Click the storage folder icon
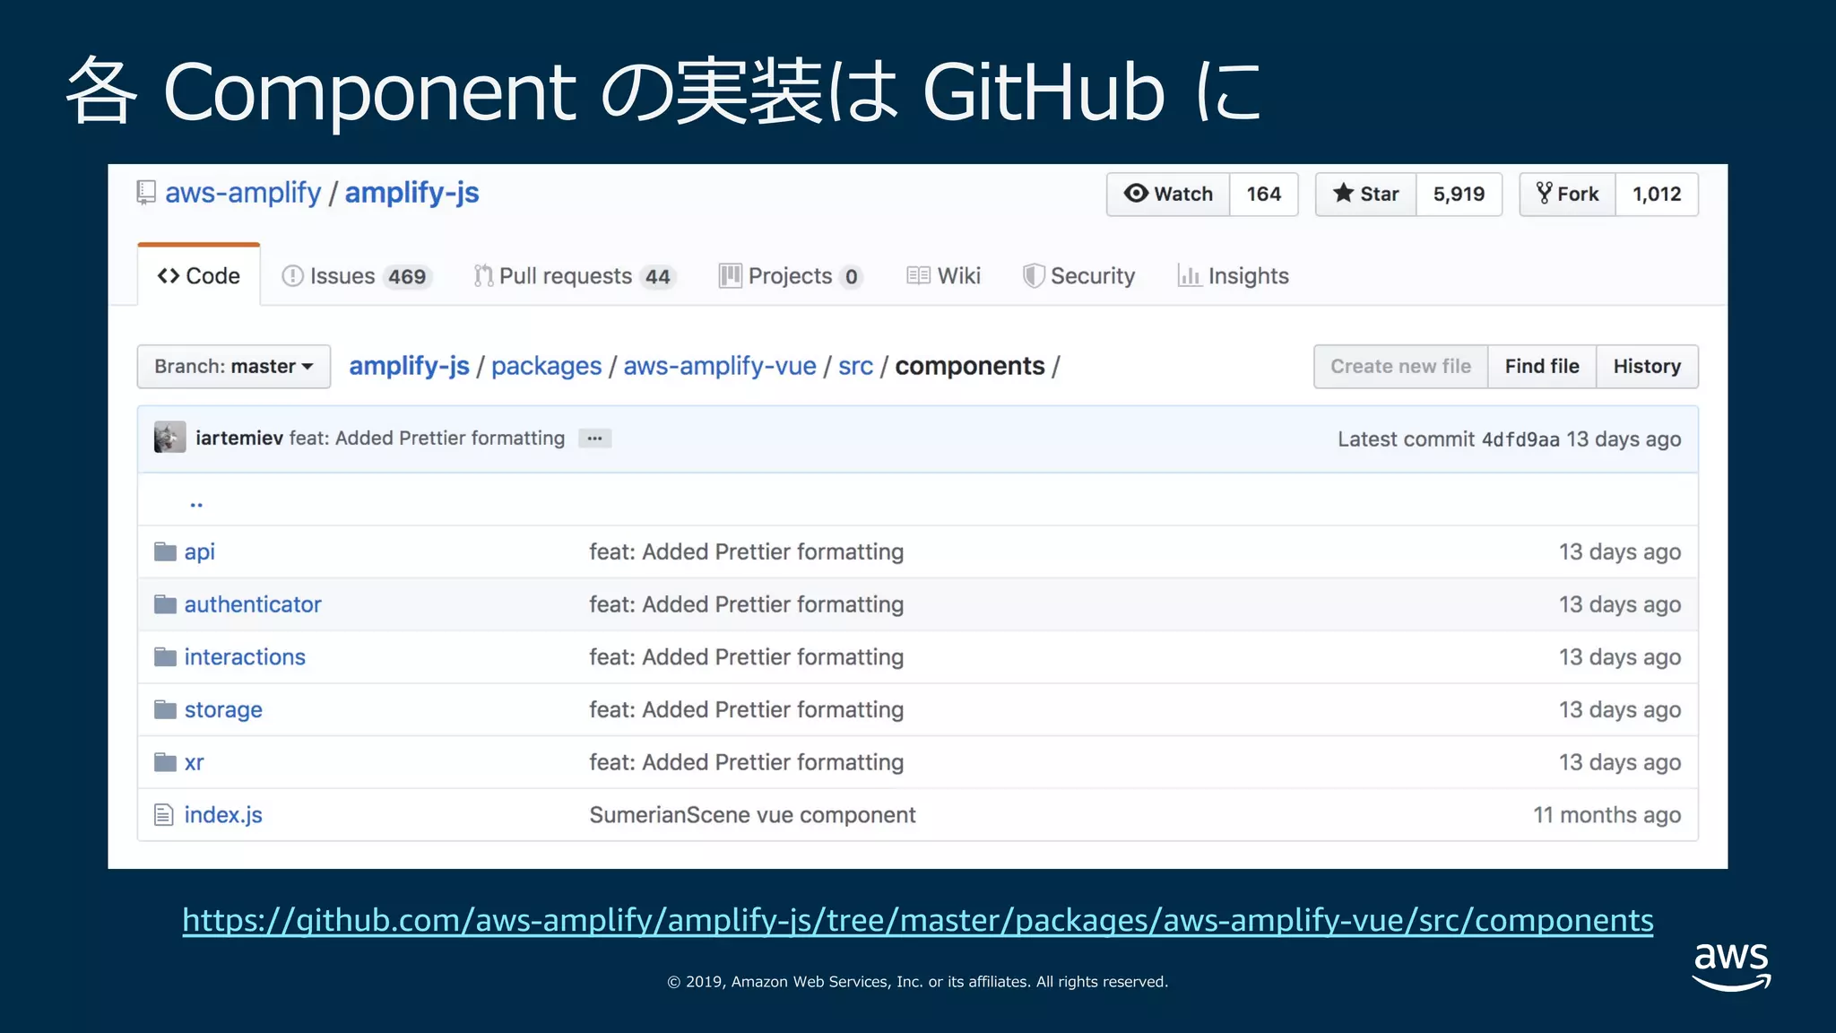1836x1033 pixels. point(165,710)
